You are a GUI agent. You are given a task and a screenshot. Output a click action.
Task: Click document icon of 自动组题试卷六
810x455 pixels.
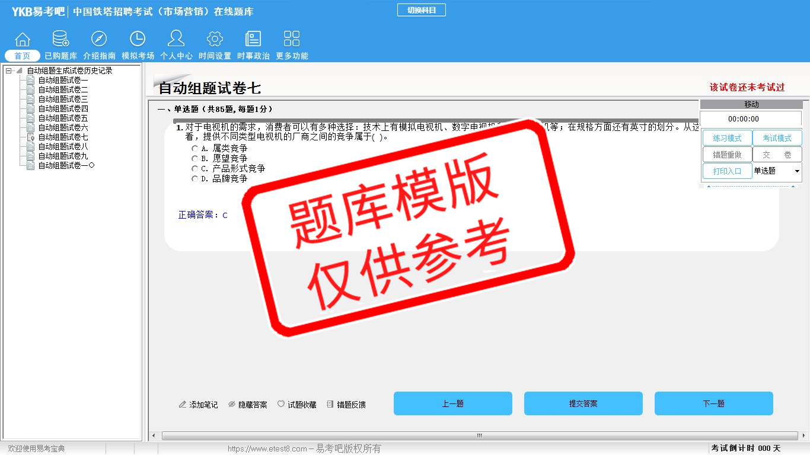(x=31, y=127)
